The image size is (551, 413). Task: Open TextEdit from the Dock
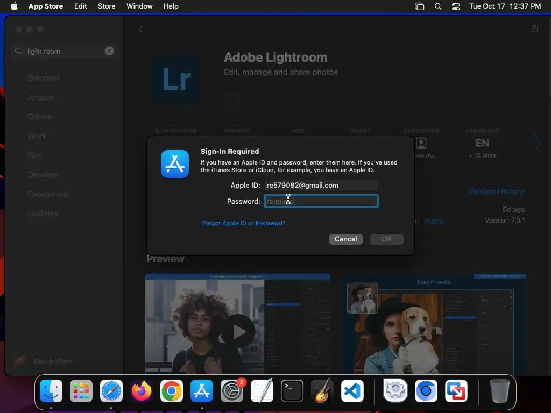tap(262, 391)
